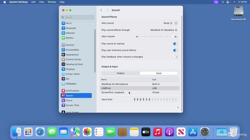Select MacBook Air Microphone input device
Viewport: 250px width, 140px height.
tap(139, 84)
